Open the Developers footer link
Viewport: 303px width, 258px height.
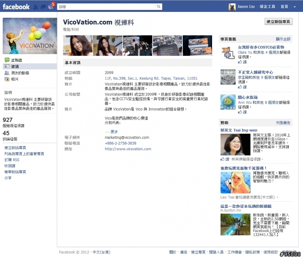[x=216, y=252]
